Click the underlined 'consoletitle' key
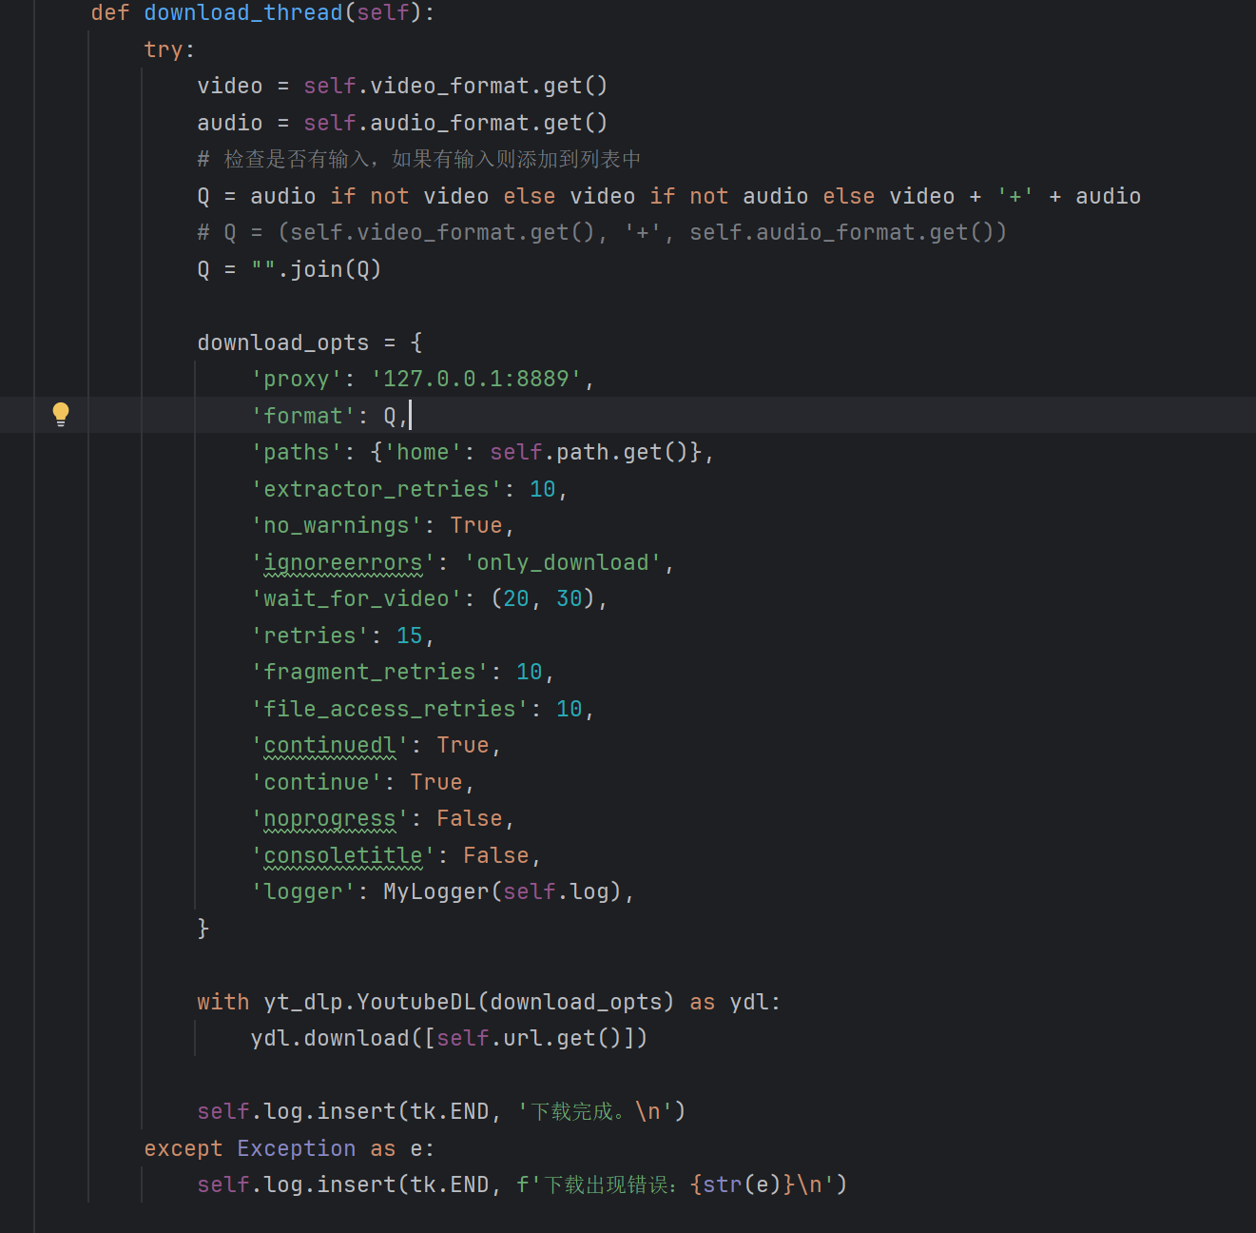This screenshot has height=1233, width=1256. pos(343,855)
